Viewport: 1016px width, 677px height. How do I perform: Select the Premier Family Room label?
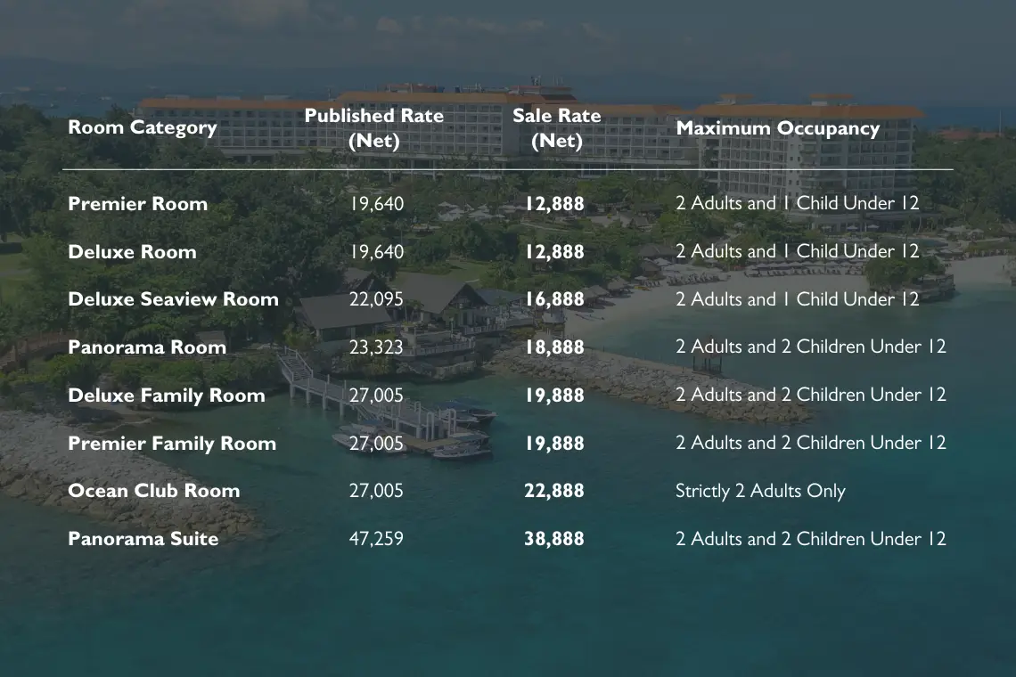[172, 443]
